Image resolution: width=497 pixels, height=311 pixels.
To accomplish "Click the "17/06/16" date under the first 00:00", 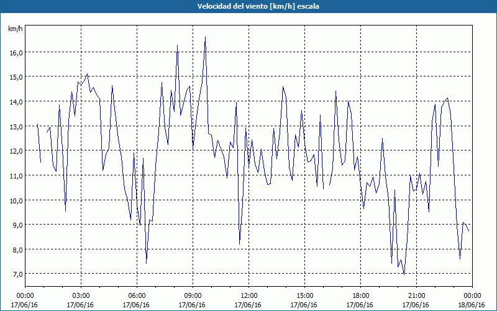I will (x=24, y=305).
